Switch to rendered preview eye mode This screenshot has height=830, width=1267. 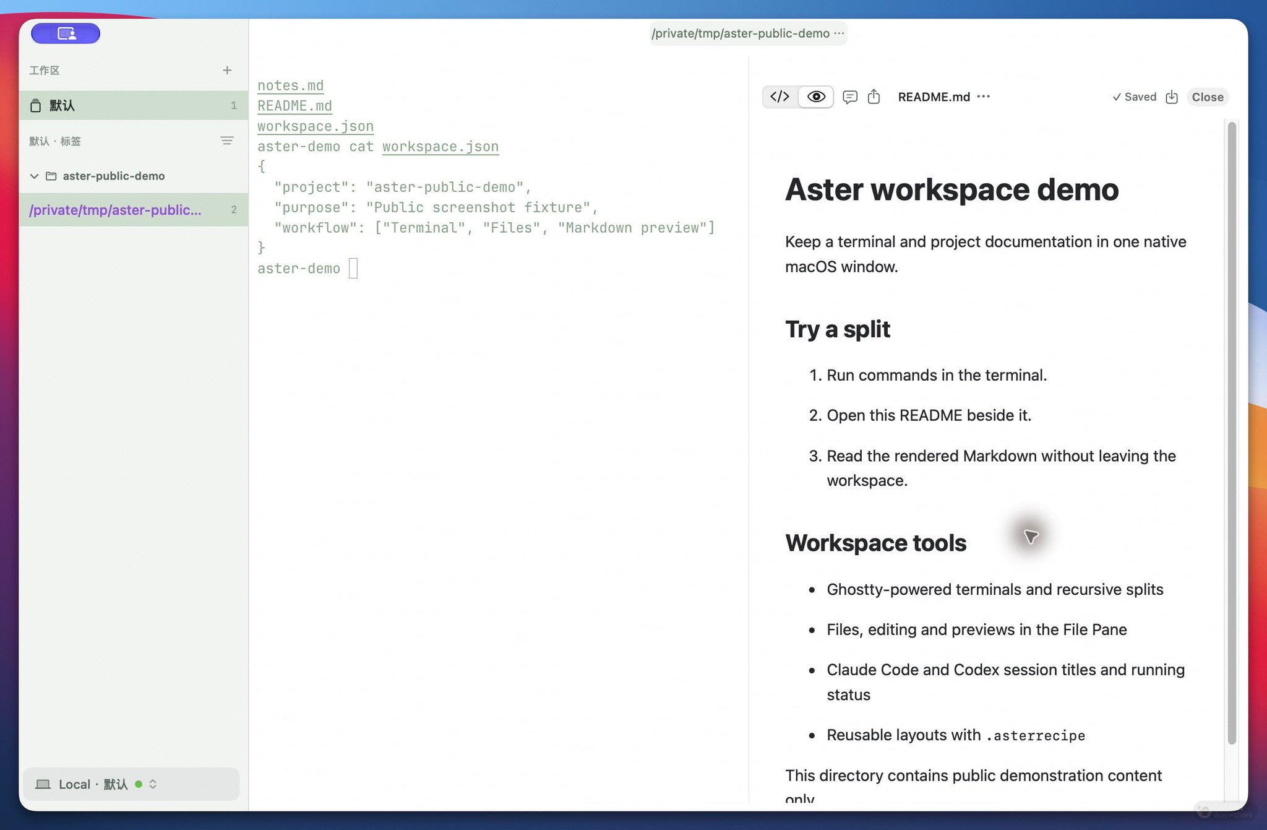(816, 97)
